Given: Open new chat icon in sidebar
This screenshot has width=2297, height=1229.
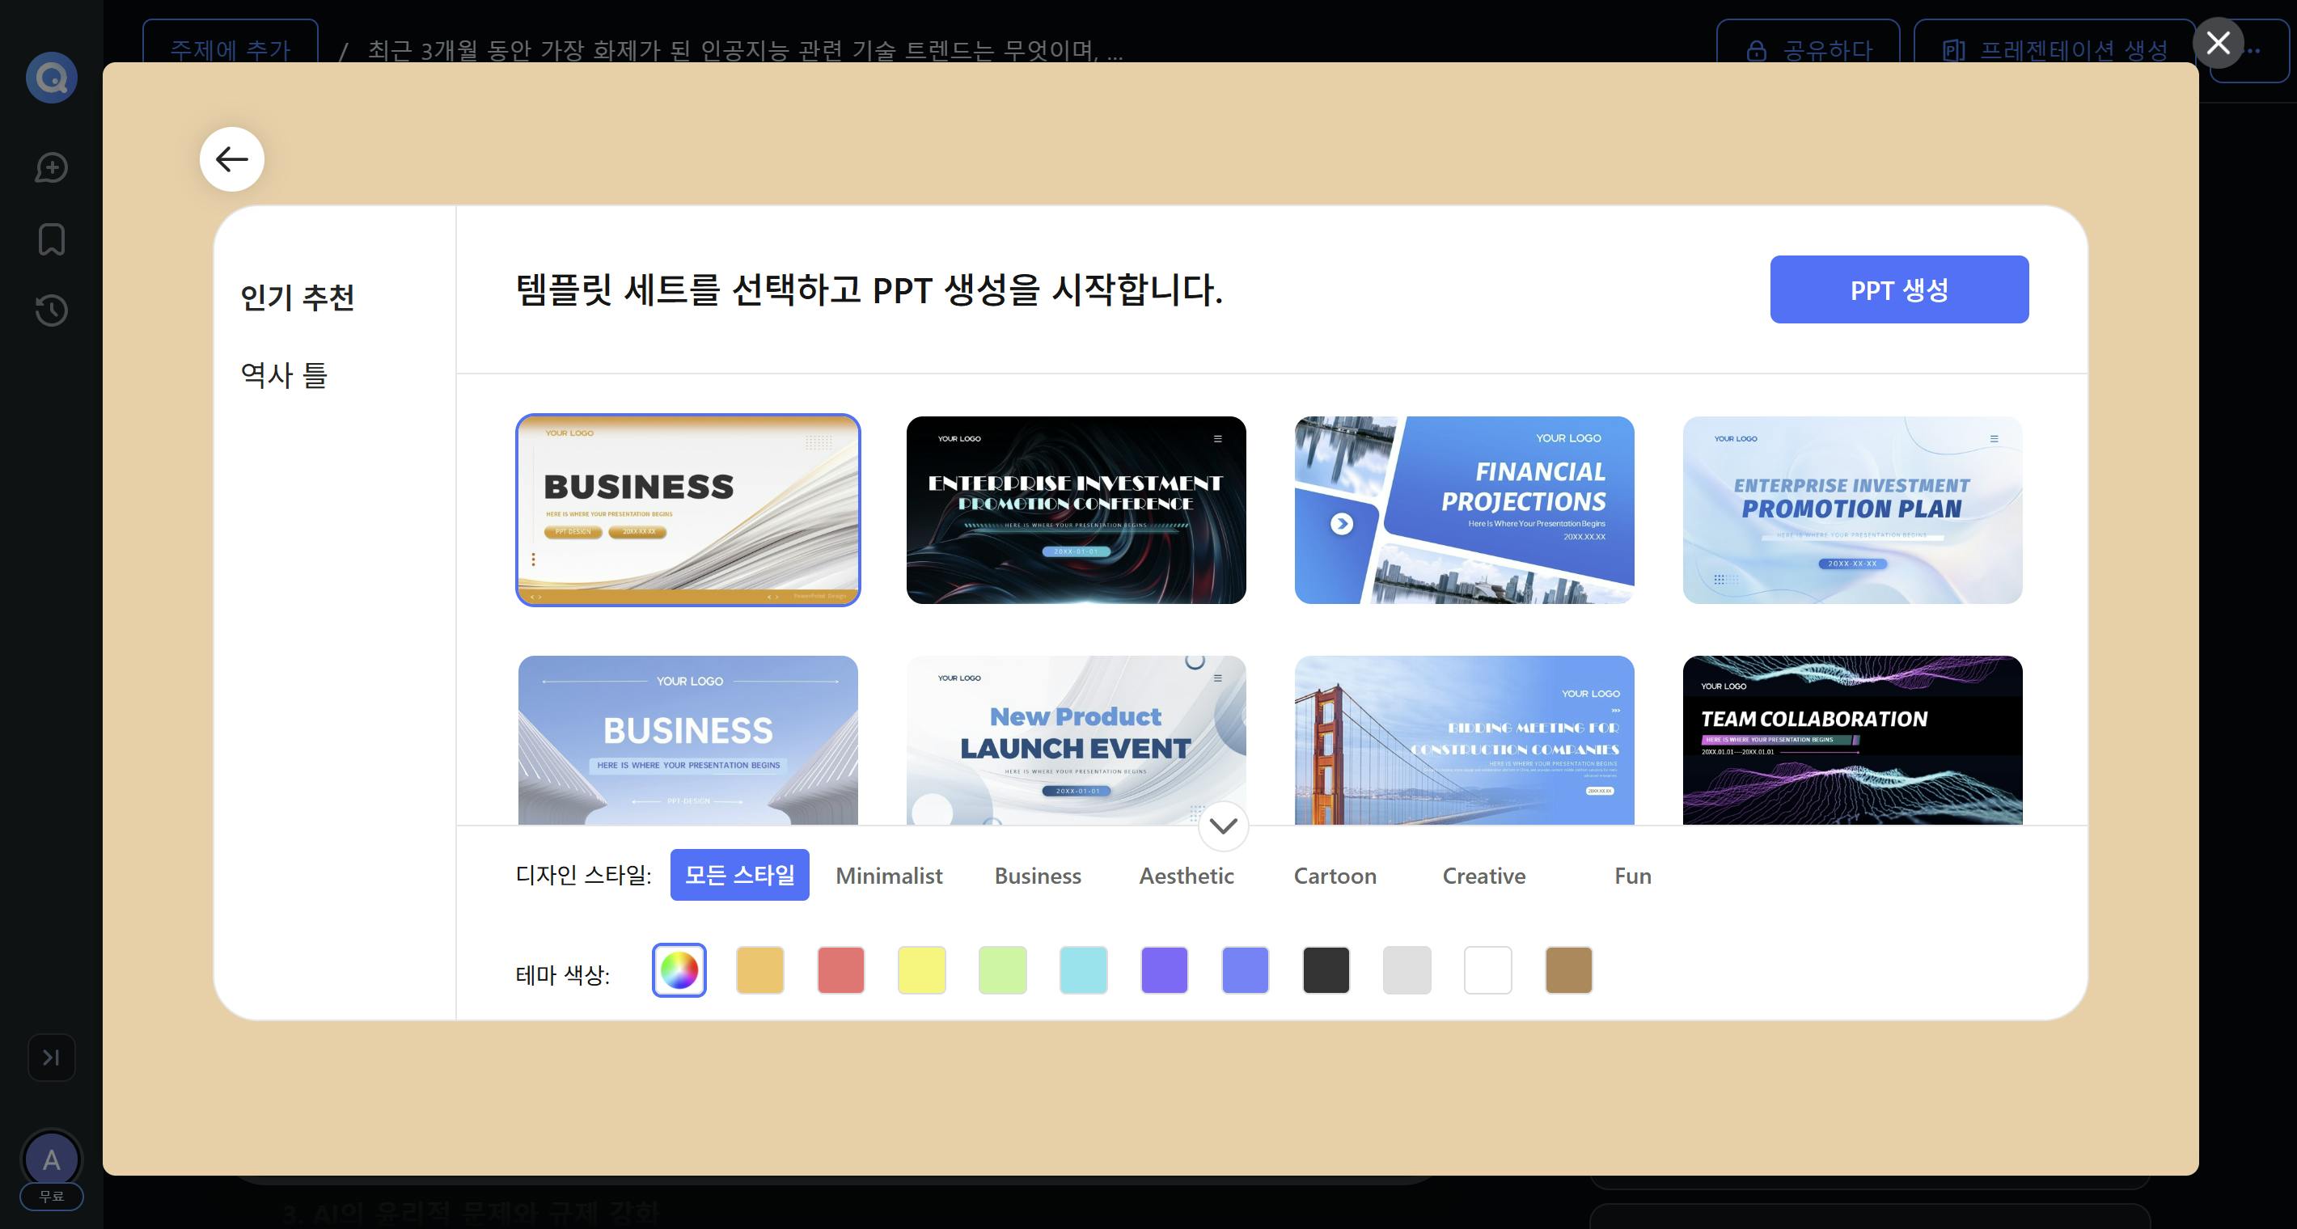Looking at the screenshot, I should click(52, 167).
